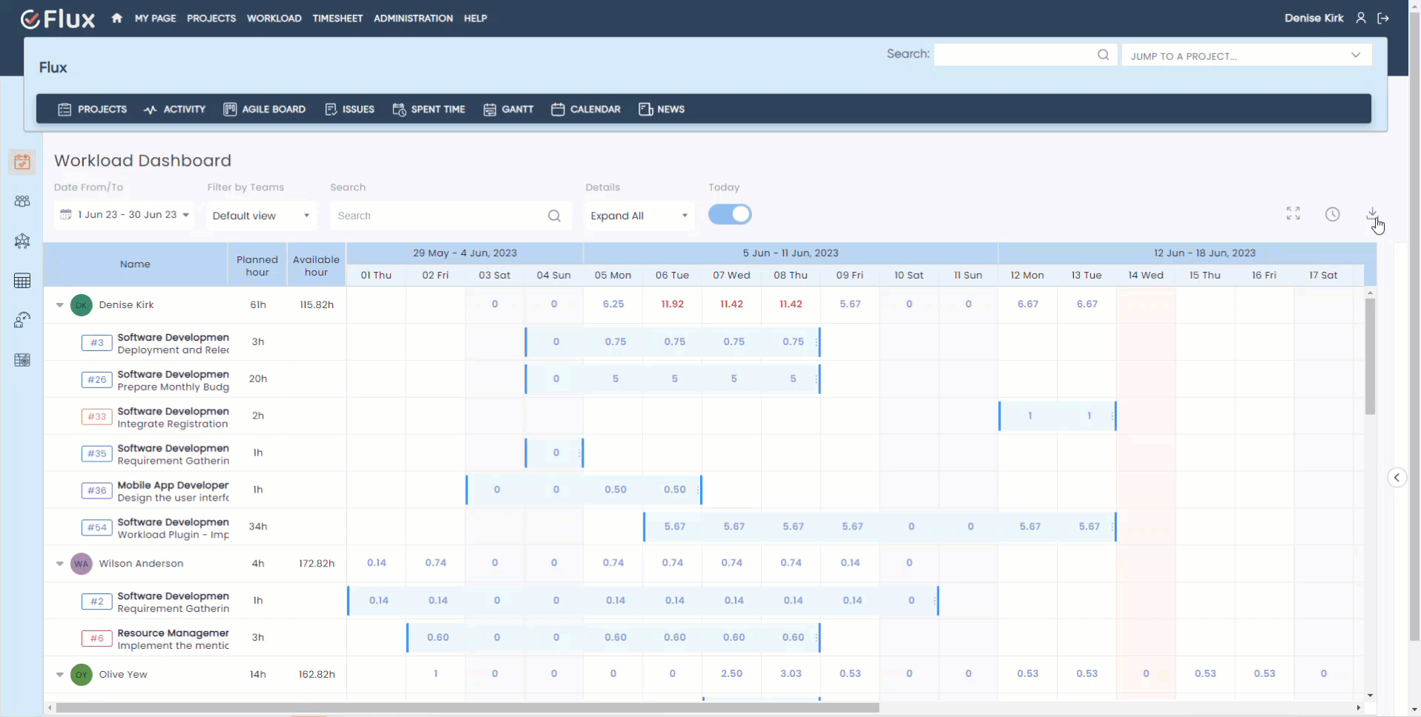Viewport: 1421px width, 717px height.
Task: Open the date range picker
Action: [125, 215]
